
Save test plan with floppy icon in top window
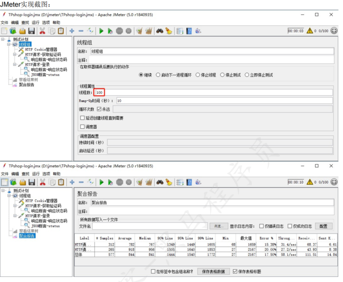(x=31, y=31)
